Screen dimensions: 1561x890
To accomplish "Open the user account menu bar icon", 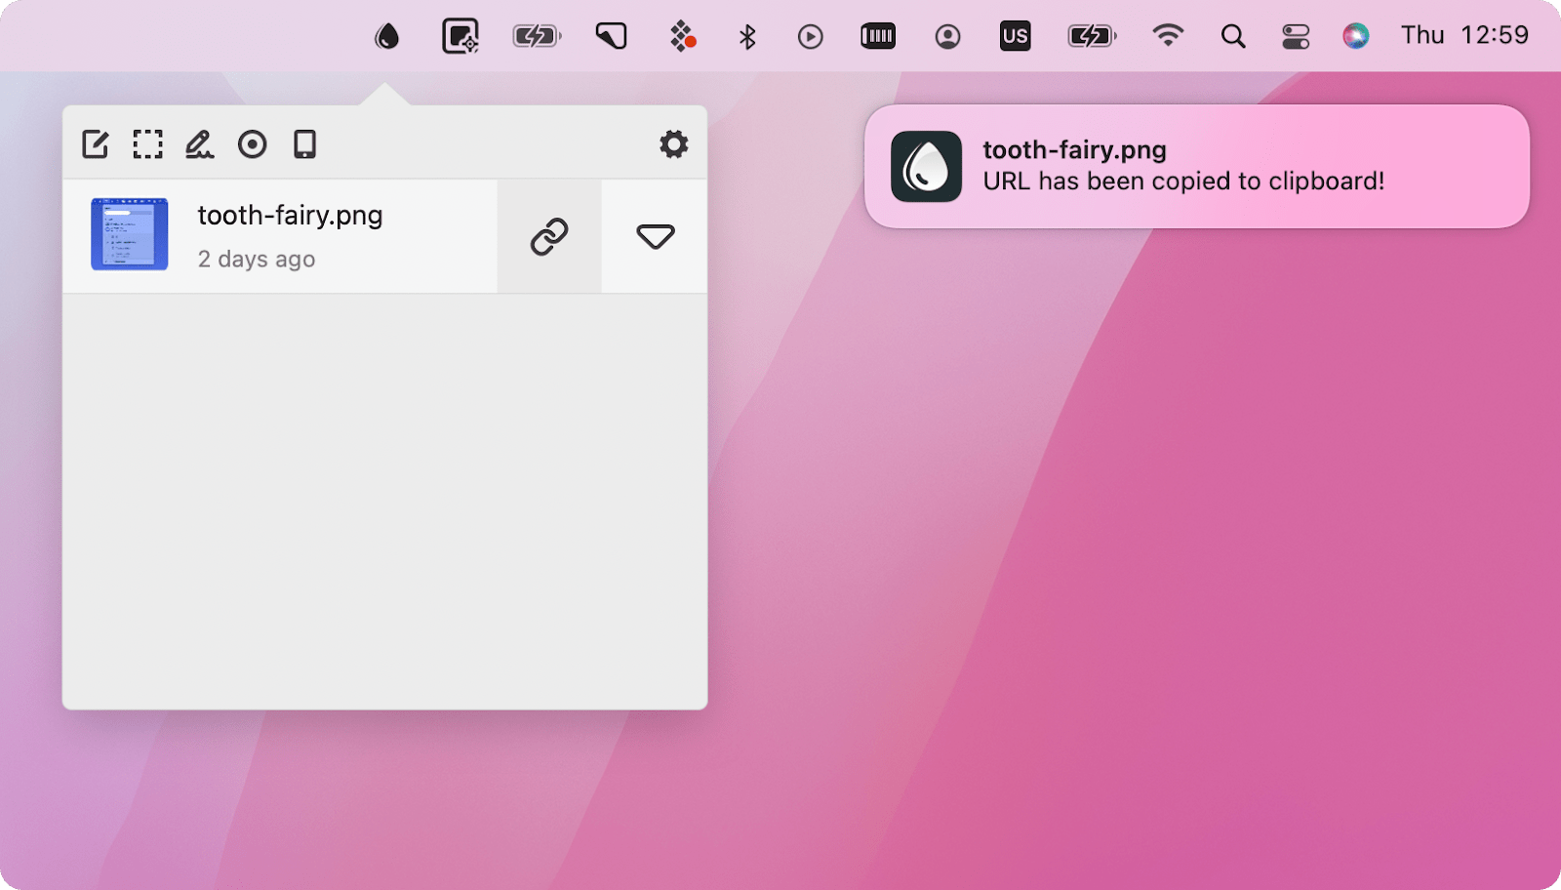I will tap(947, 37).
